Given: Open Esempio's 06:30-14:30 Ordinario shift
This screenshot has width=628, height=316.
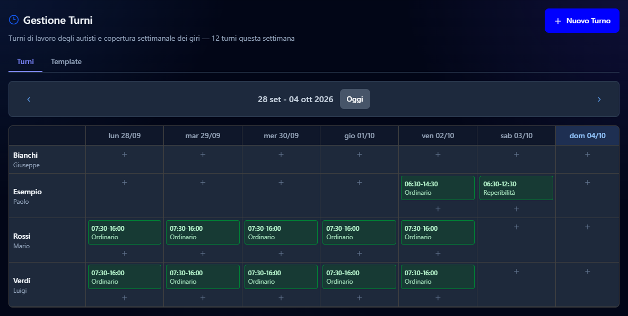Looking at the screenshot, I should [x=438, y=188].
